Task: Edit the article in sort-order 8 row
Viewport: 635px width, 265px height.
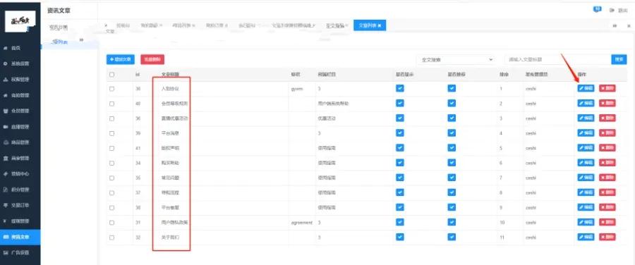Action: point(586,192)
